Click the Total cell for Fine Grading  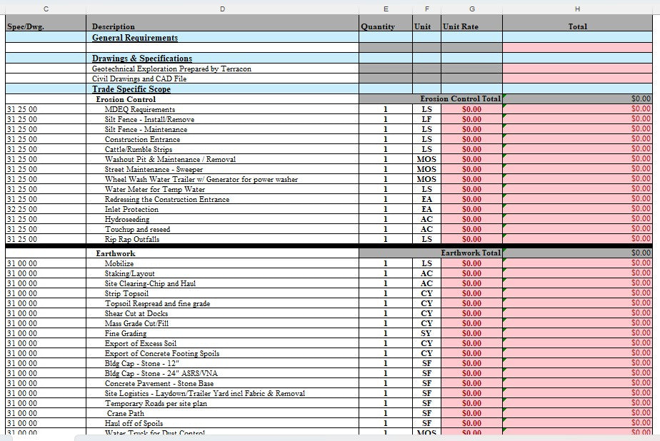[577, 333]
